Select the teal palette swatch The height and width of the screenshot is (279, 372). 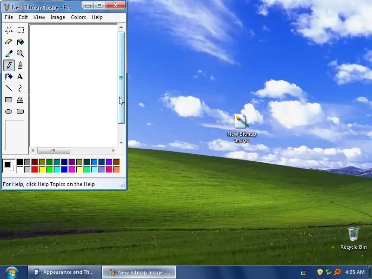[x=57, y=162]
